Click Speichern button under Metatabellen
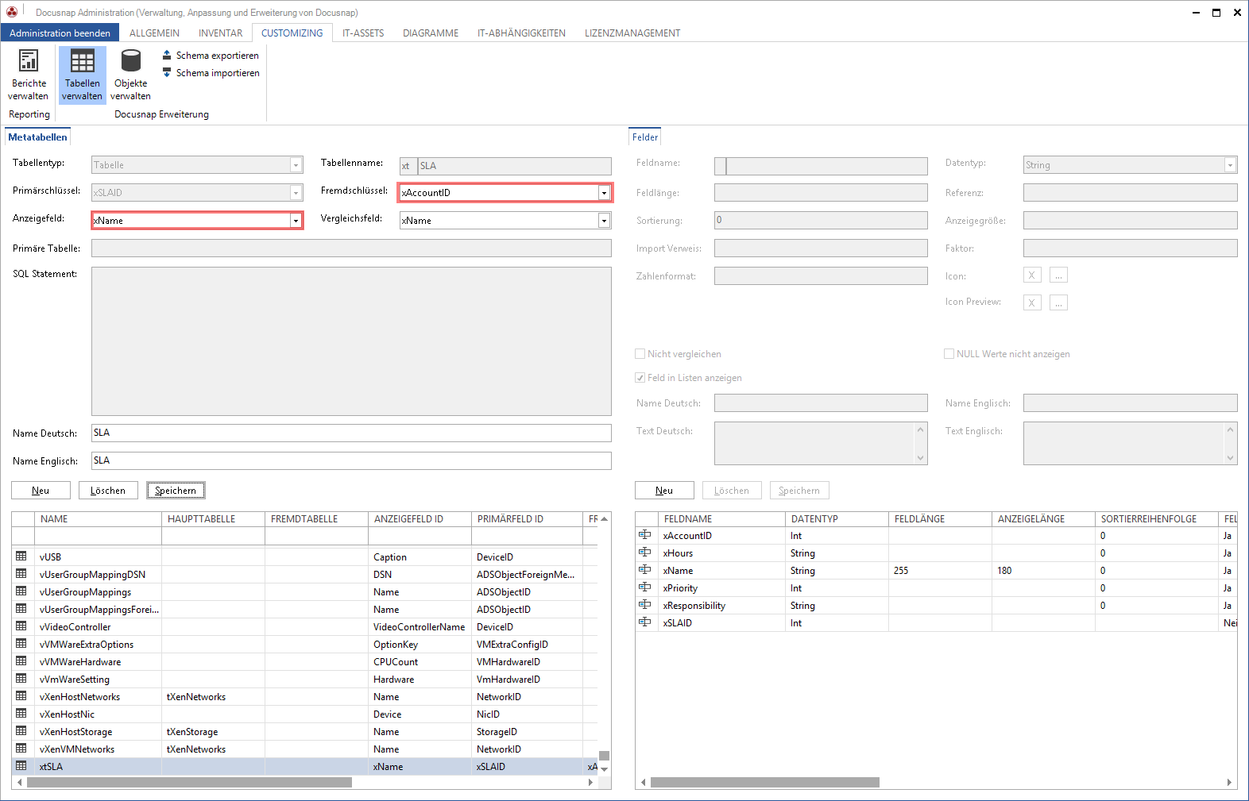This screenshot has height=801, width=1249. (176, 491)
